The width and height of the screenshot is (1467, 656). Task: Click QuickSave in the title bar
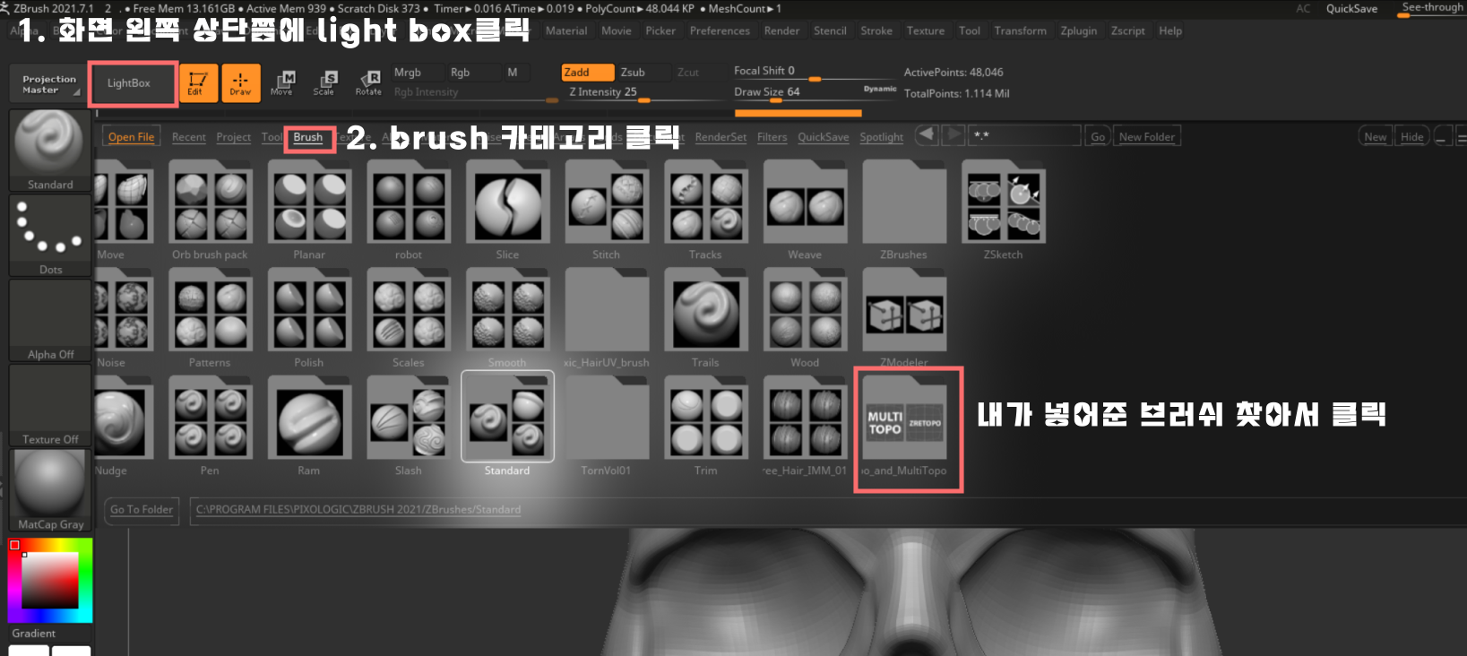coord(1351,9)
